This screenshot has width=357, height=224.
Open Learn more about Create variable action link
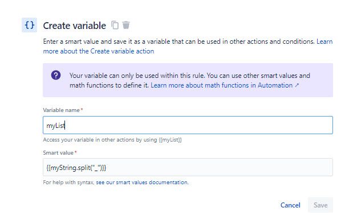click(x=188, y=46)
